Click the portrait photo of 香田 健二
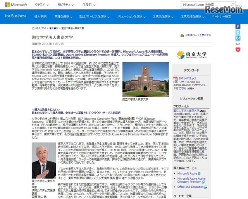 (x=44, y=161)
